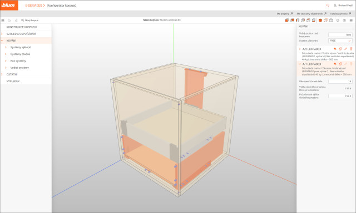The height and width of the screenshot is (213, 356).
Task: Open the Systém plánování FREE dropdown
Action: (340, 40)
